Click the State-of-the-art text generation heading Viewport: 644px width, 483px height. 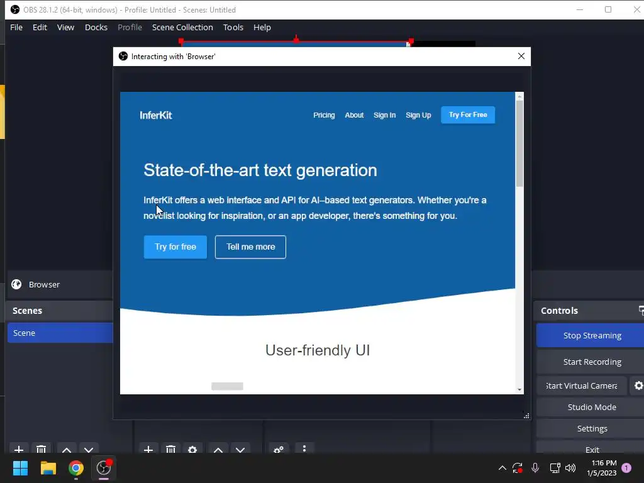click(260, 170)
